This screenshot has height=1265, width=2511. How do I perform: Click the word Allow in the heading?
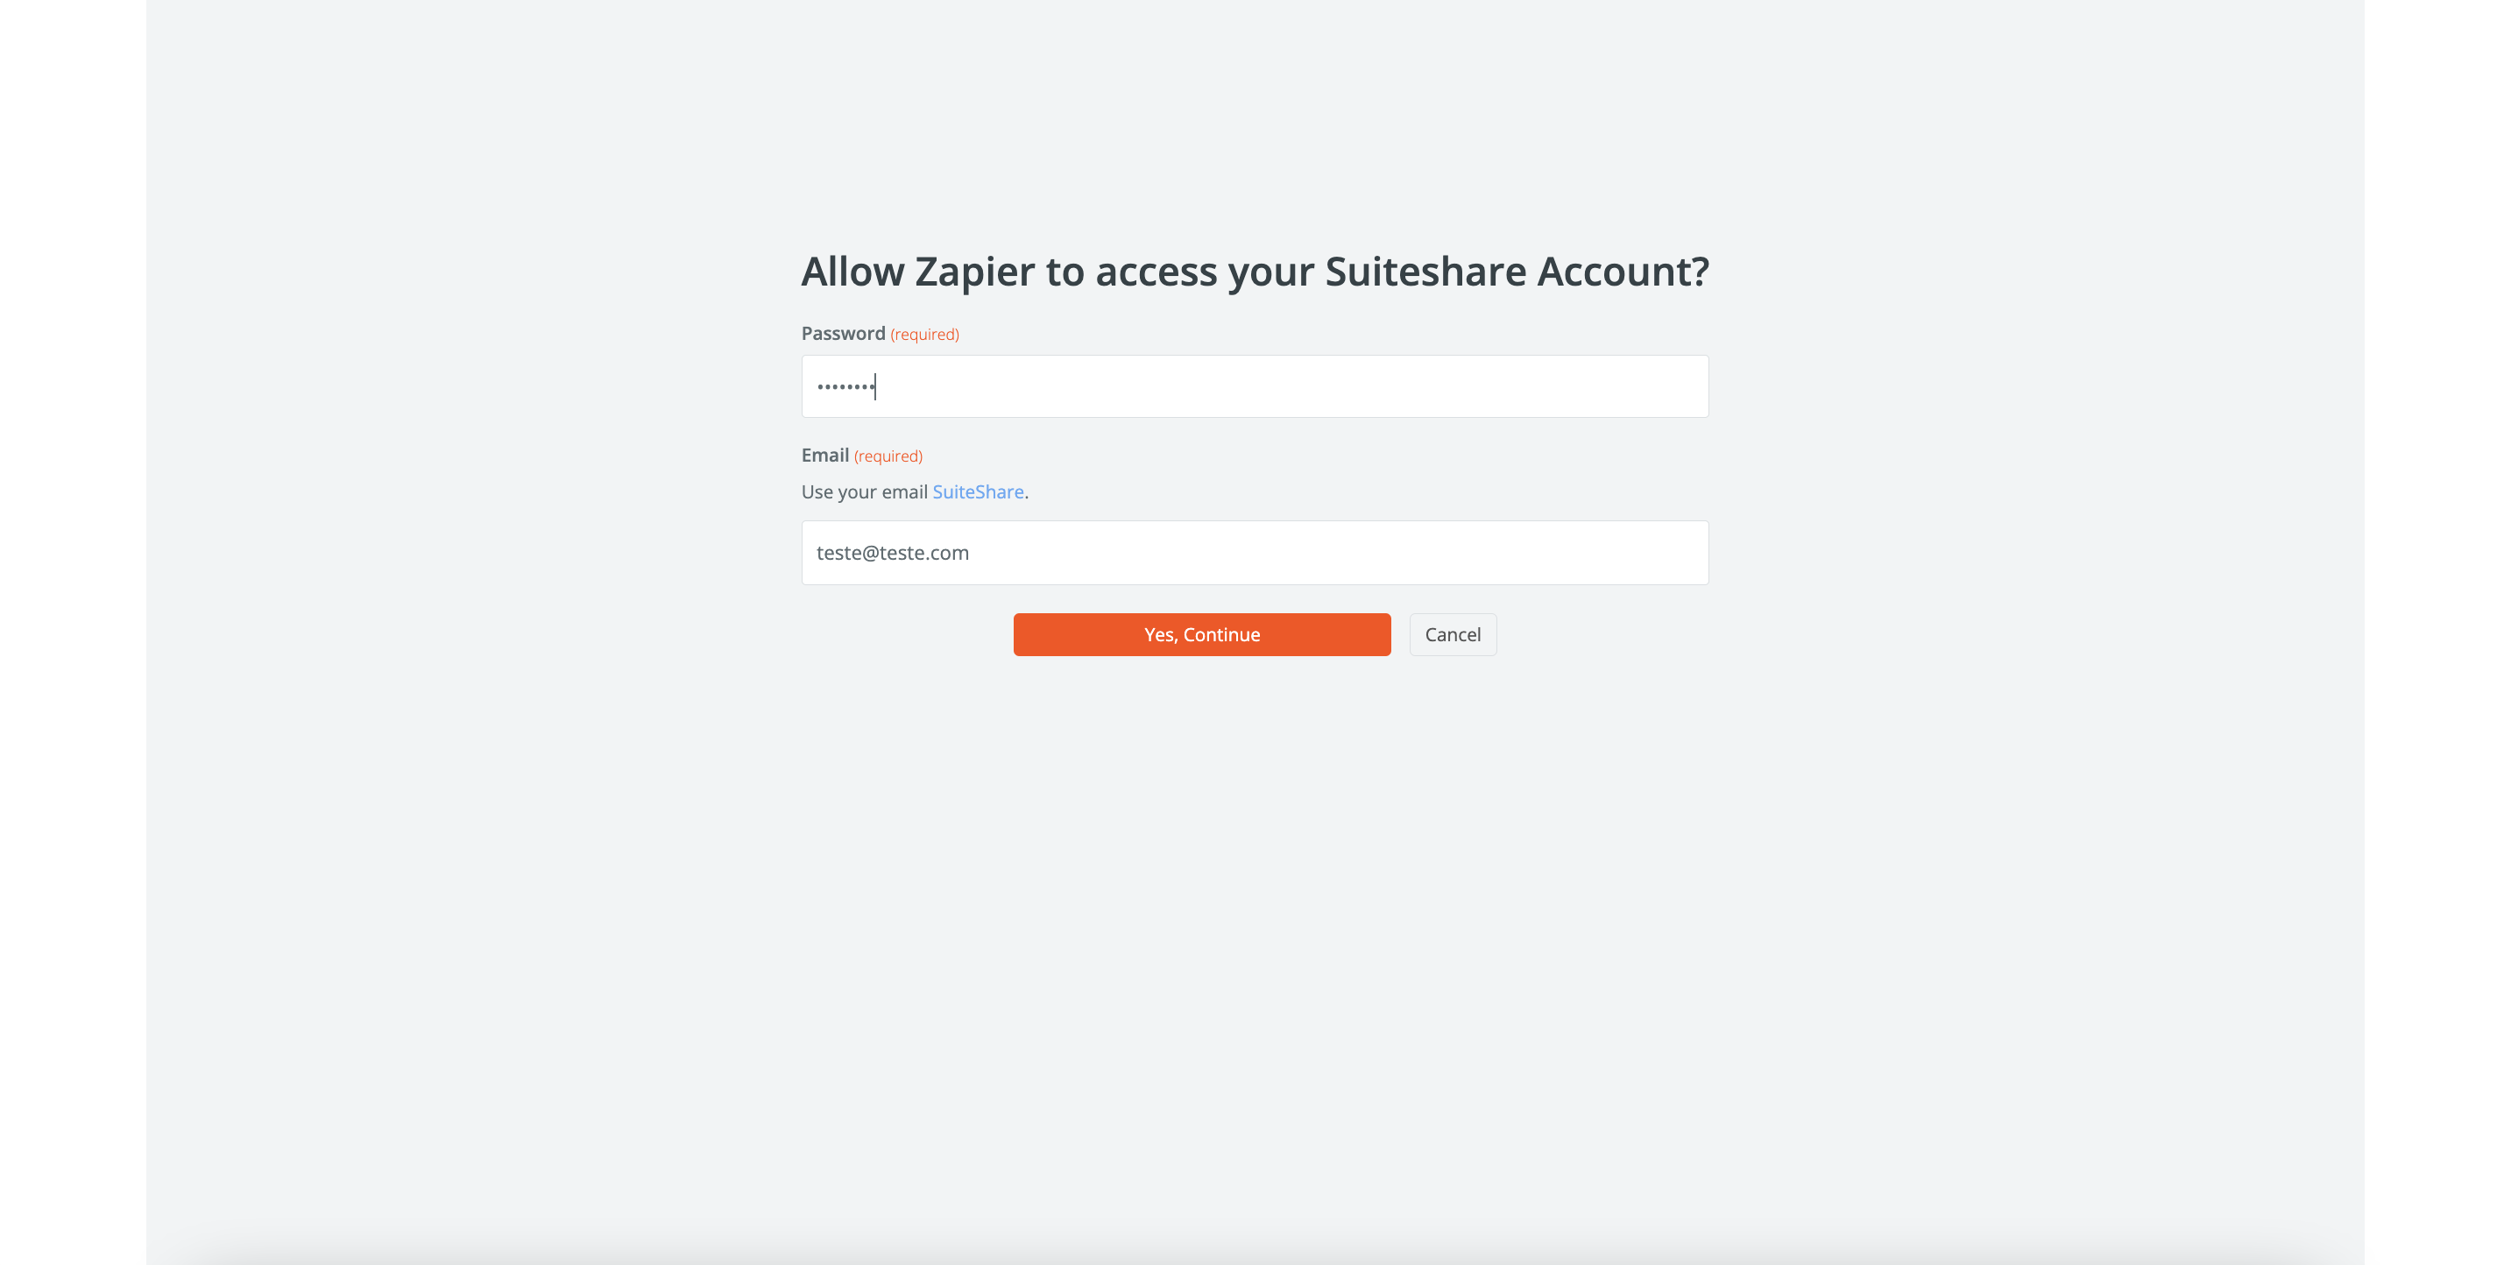point(852,271)
